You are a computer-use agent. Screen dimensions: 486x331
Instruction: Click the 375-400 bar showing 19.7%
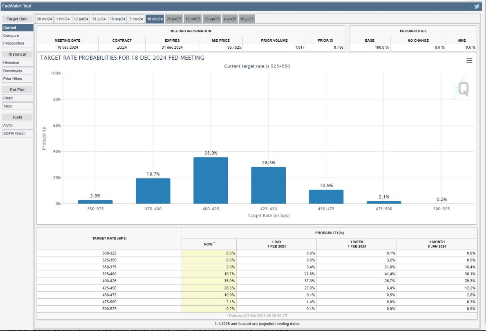(153, 191)
